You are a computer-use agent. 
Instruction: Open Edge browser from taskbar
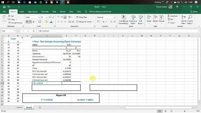coord(24,2)
